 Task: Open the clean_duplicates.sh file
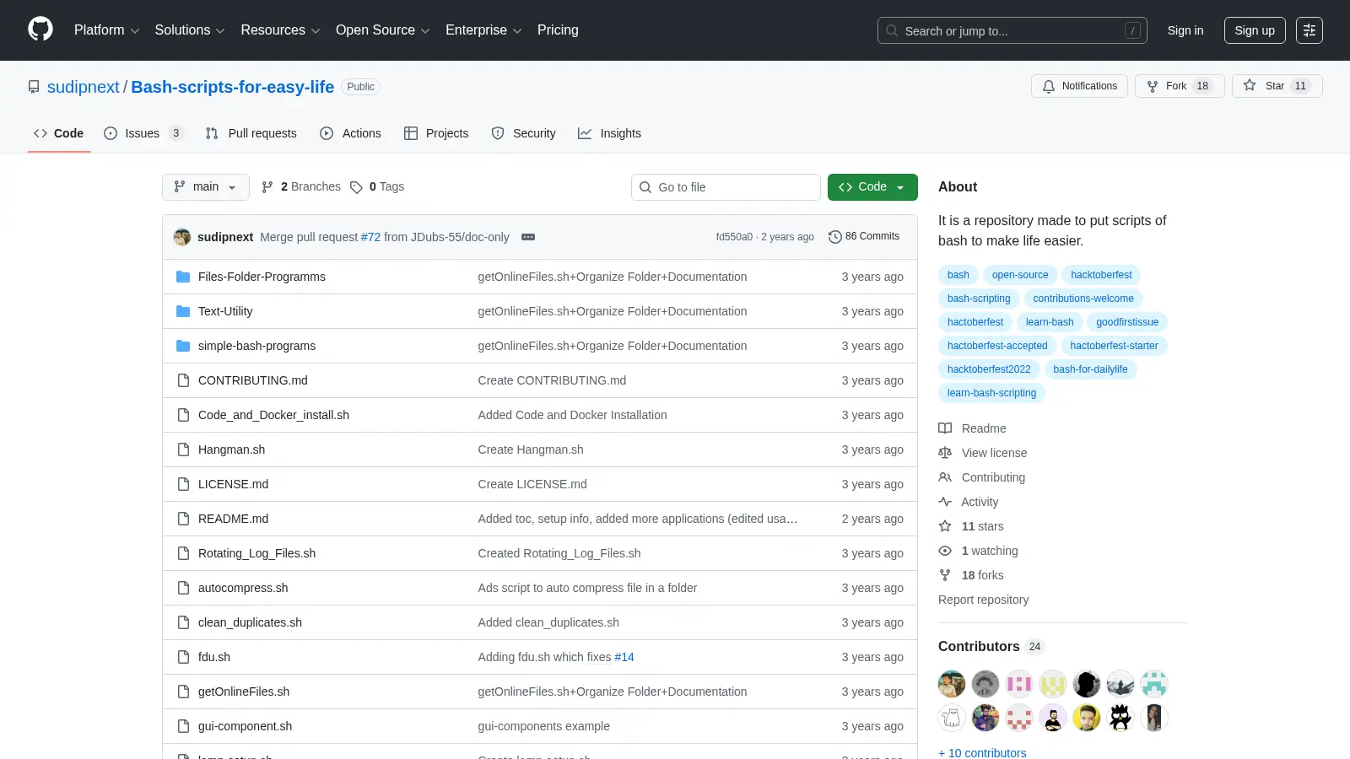(x=250, y=622)
